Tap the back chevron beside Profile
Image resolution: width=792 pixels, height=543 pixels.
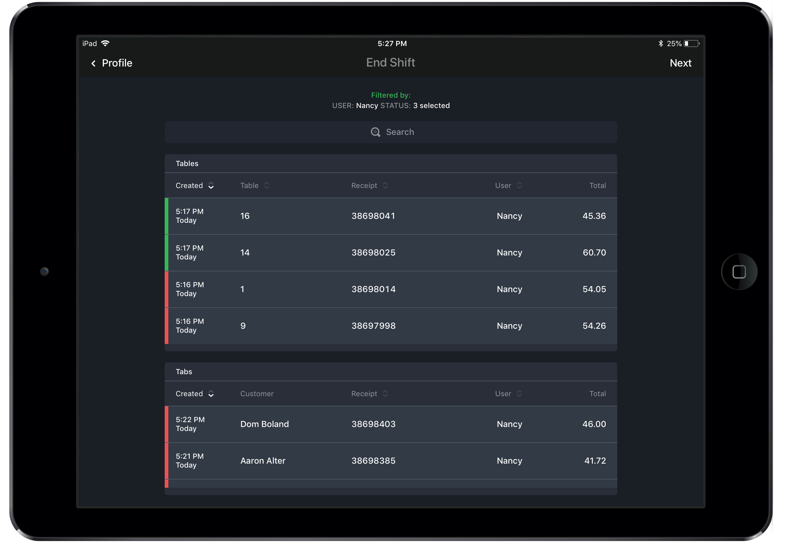pyautogui.click(x=93, y=63)
